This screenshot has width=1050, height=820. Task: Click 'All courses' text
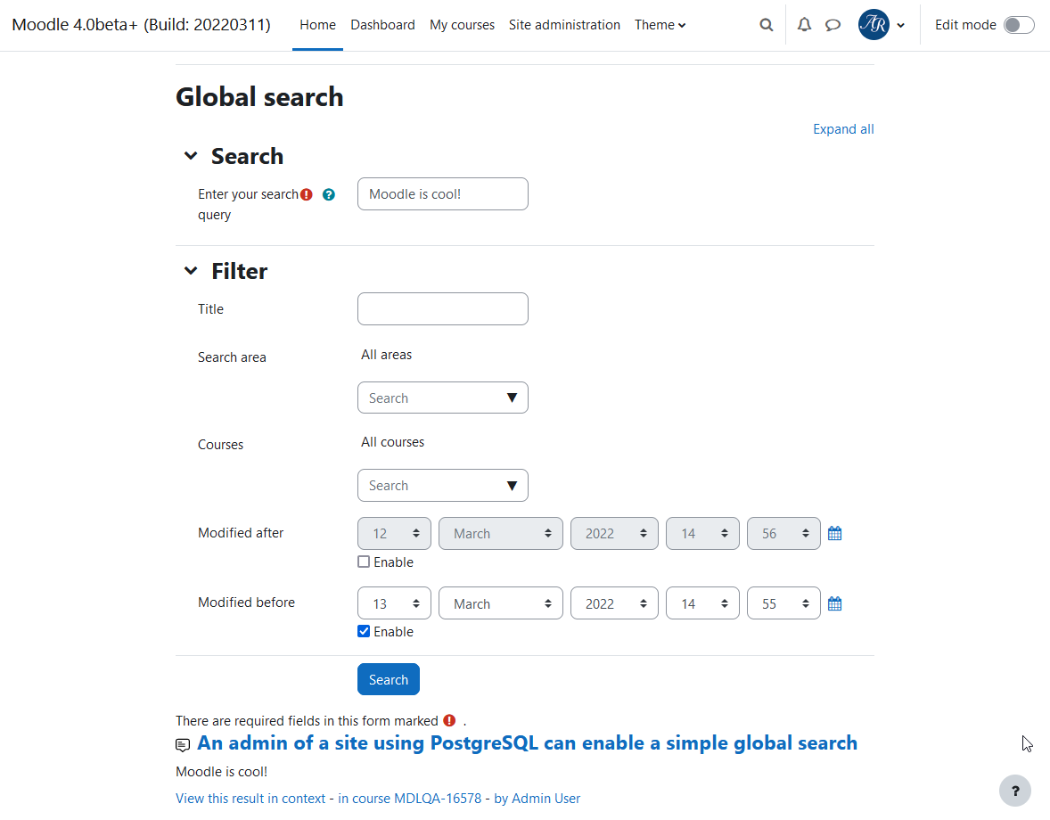coord(392,442)
